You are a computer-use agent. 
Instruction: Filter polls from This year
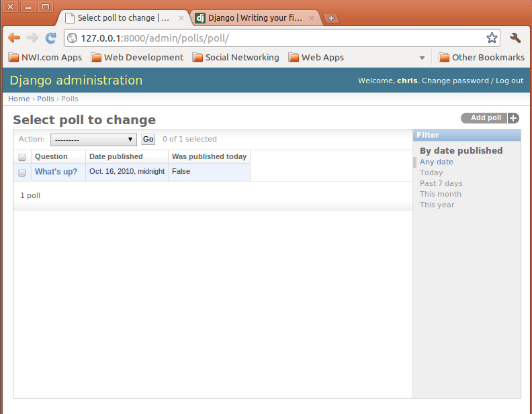coord(437,205)
